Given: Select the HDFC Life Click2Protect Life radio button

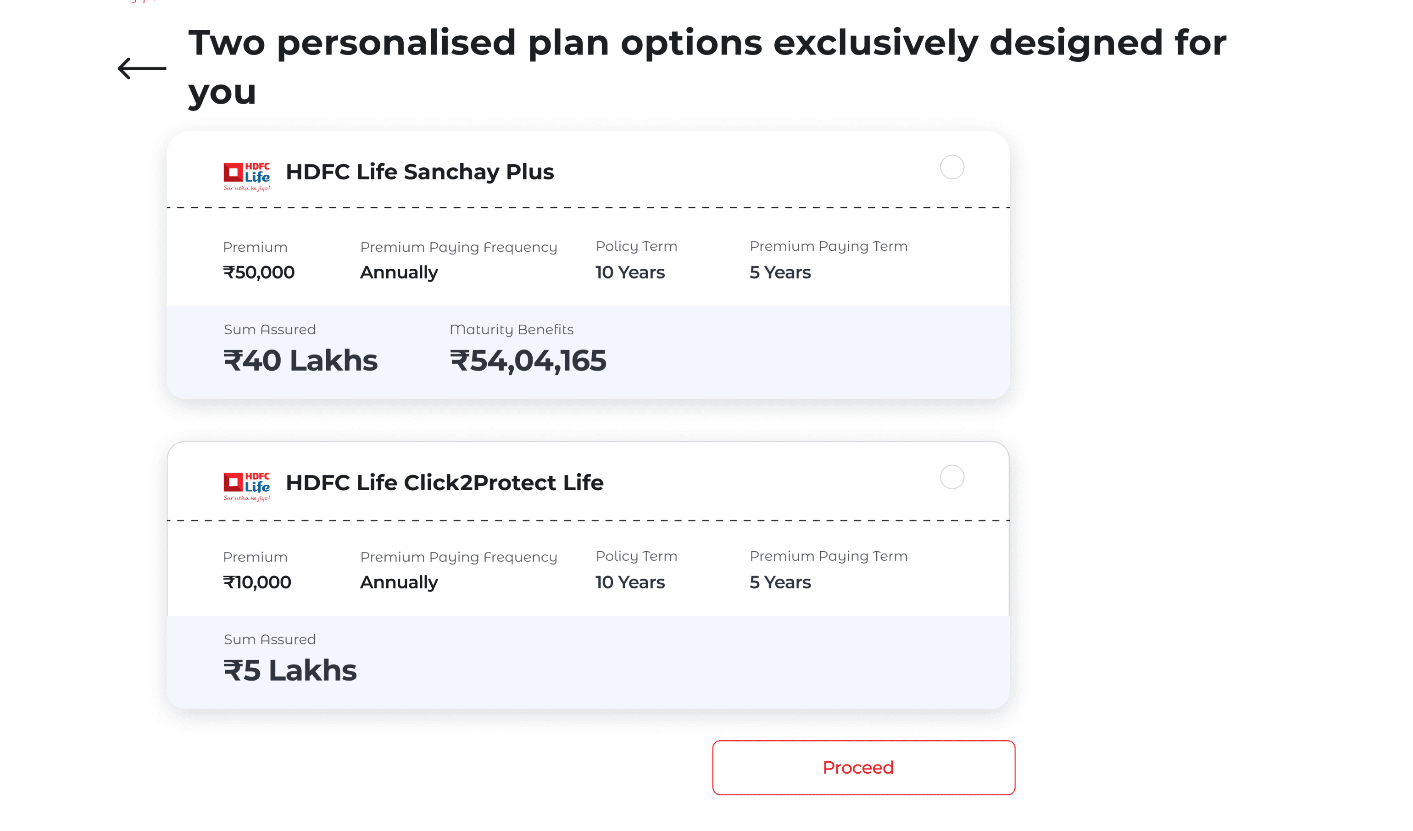Looking at the screenshot, I should tap(952, 477).
